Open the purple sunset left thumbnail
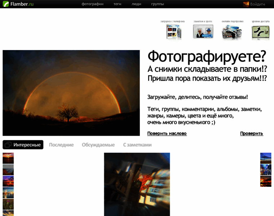Viewport: 274px width, 216px height. (8, 181)
